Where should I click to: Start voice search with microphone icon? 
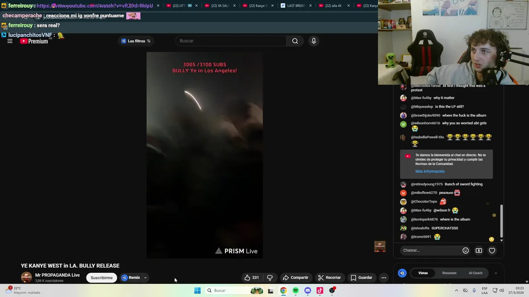(314, 41)
